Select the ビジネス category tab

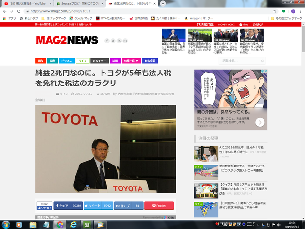pyautogui.click(x=67, y=61)
